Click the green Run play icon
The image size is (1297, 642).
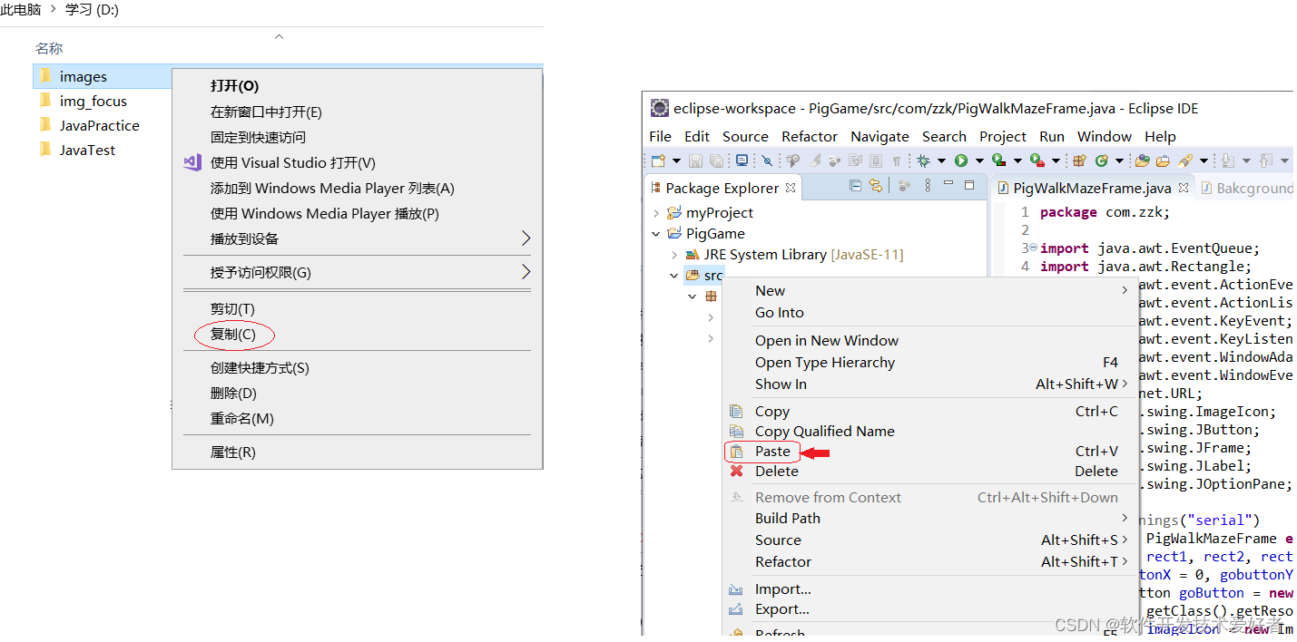tap(961, 160)
